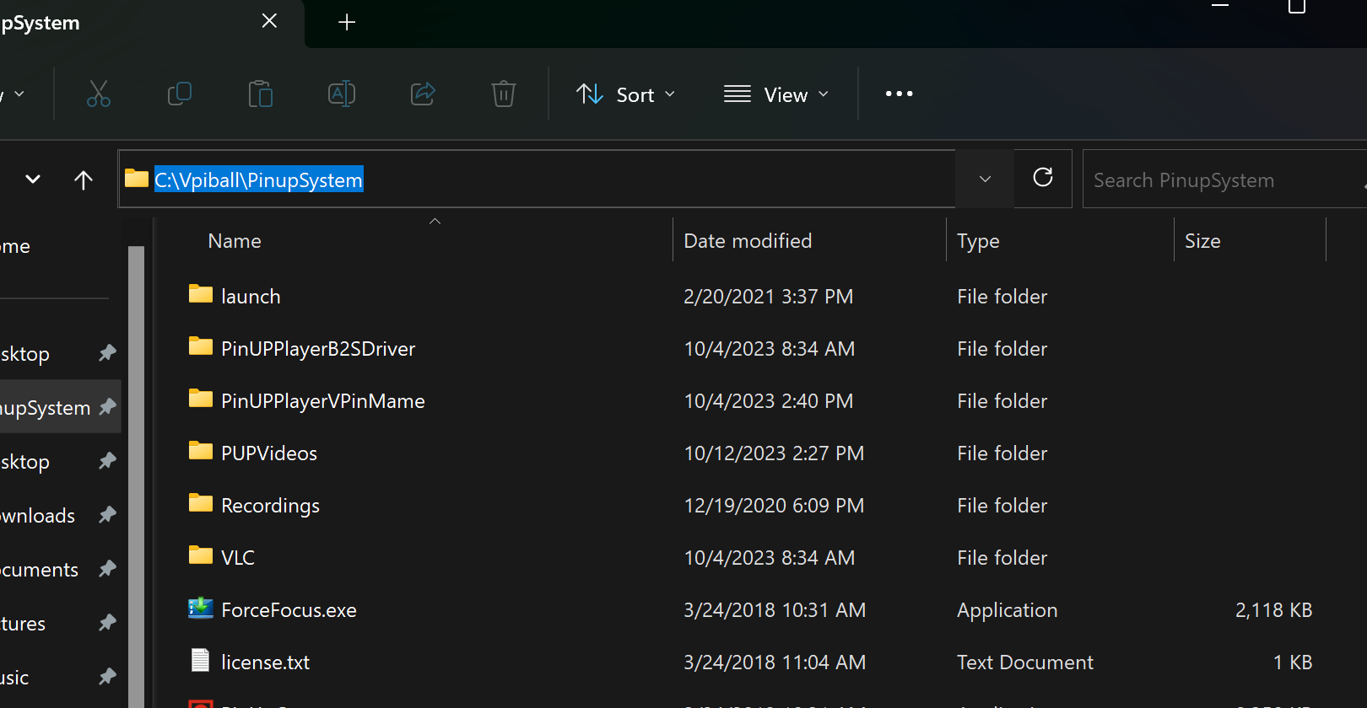Sort by the Date modified column header
This screenshot has height=708, width=1367.
pos(748,241)
